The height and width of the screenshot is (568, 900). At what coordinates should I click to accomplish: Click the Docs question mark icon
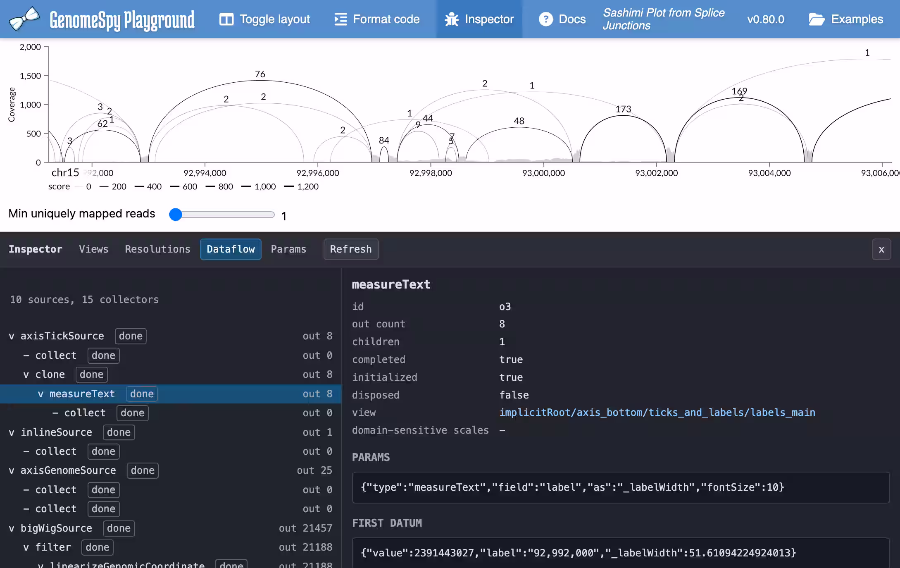(x=545, y=19)
